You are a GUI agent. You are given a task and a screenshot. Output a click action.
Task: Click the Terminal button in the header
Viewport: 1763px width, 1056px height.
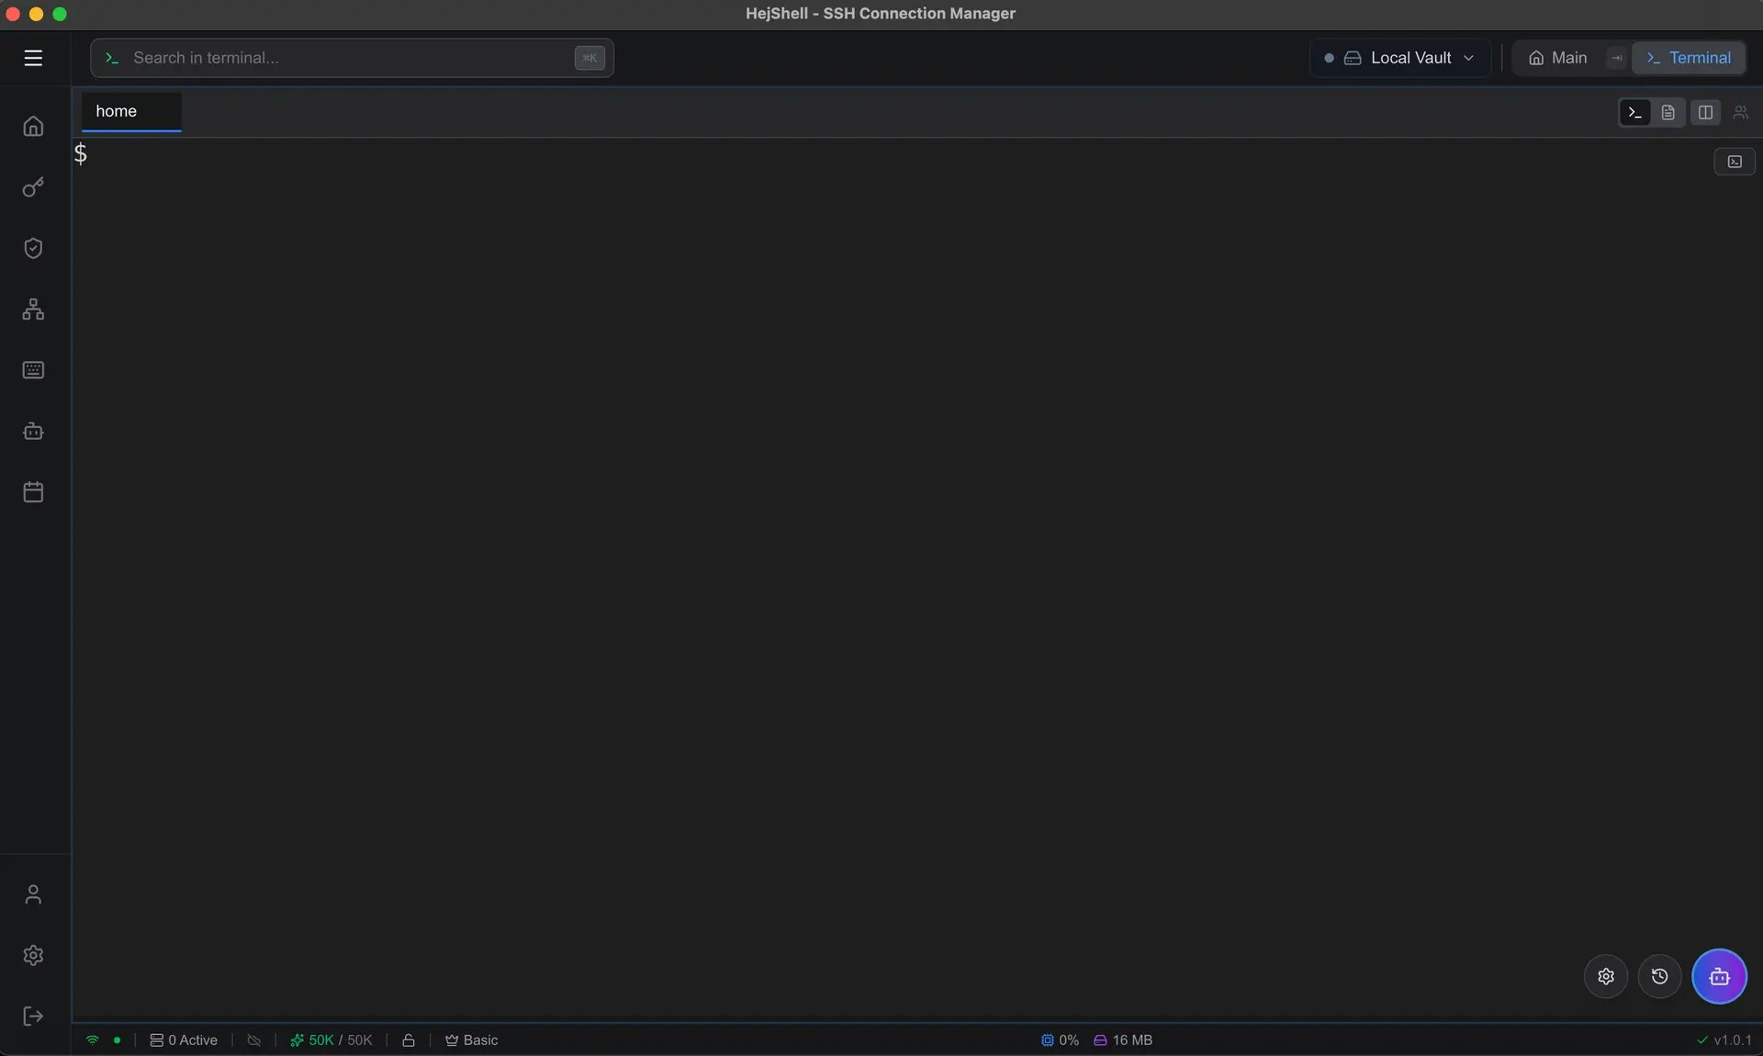(1690, 57)
